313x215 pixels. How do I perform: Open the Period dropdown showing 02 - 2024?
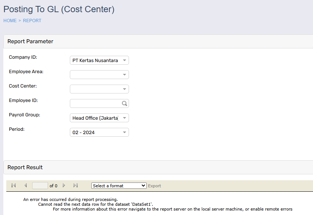(99, 132)
